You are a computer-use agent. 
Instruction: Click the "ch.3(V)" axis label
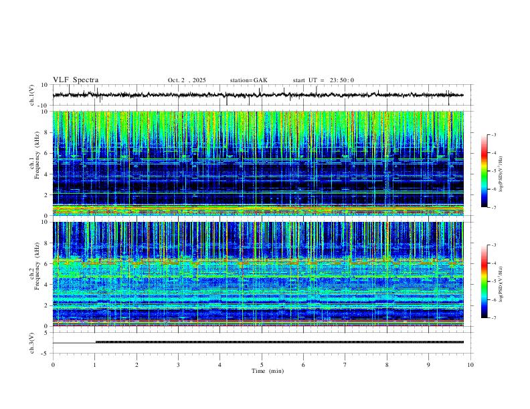tap(32, 343)
